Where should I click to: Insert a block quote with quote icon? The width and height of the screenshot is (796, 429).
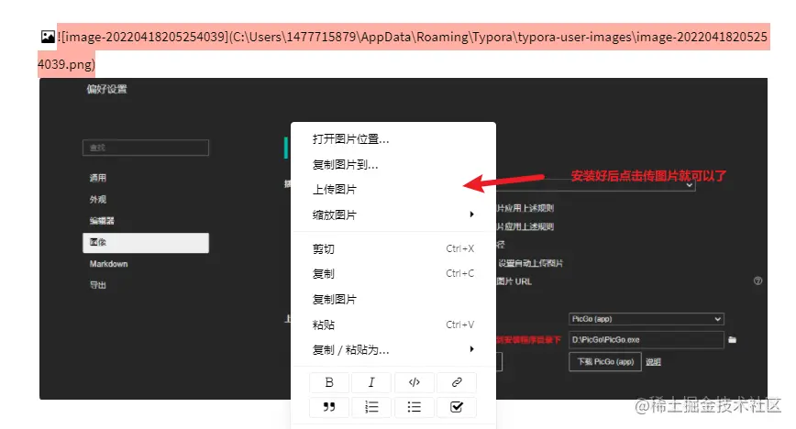pyautogui.click(x=329, y=407)
